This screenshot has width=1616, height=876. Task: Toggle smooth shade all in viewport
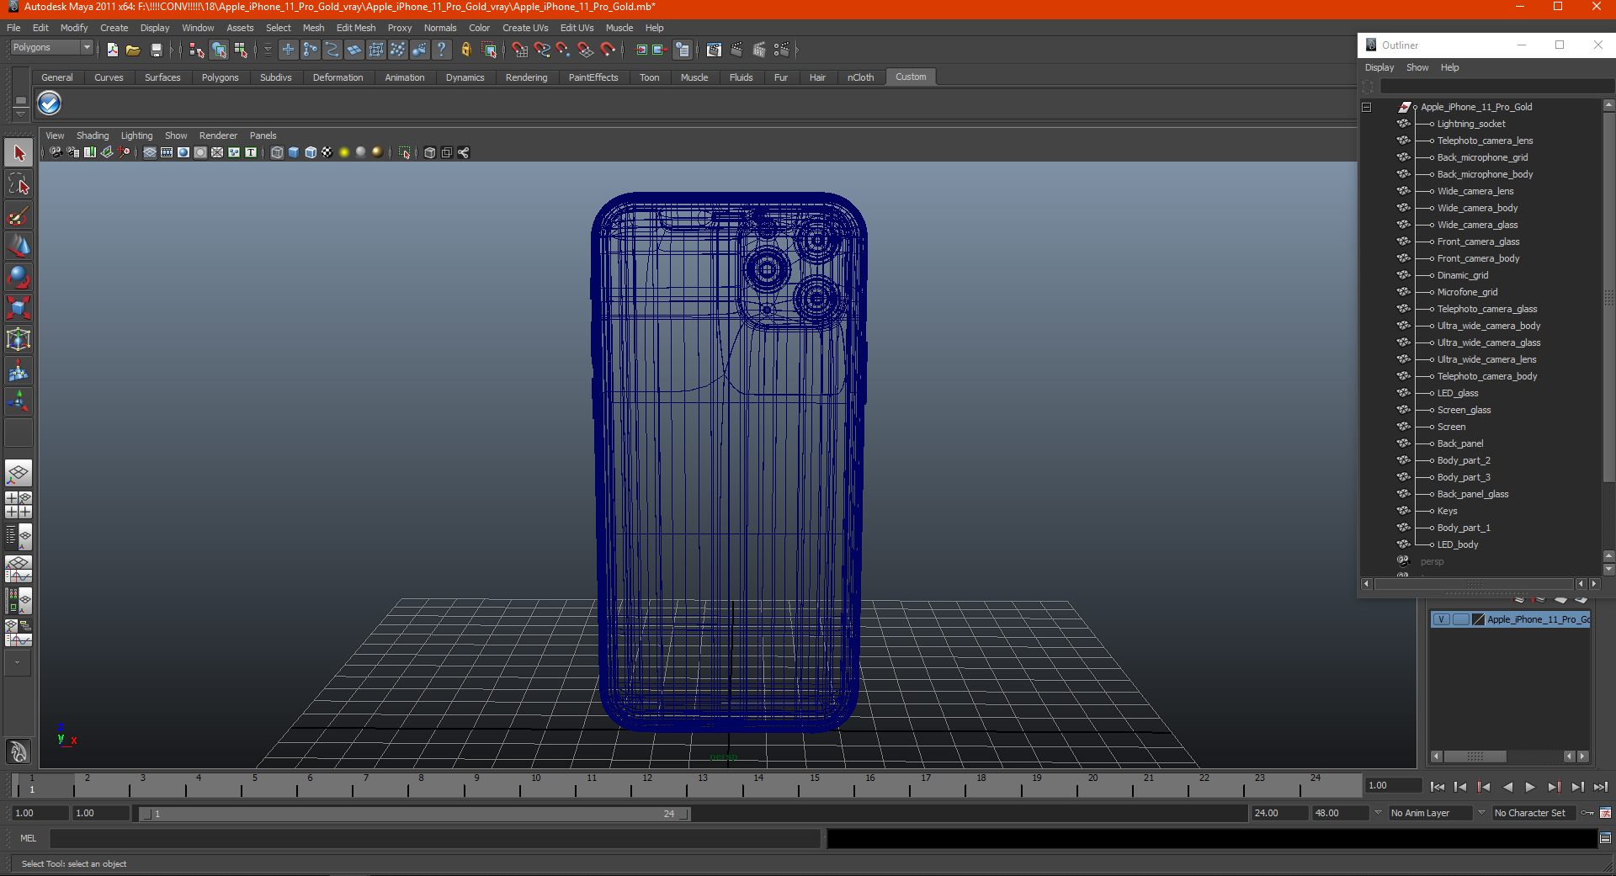pyautogui.click(x=294, y=152)
